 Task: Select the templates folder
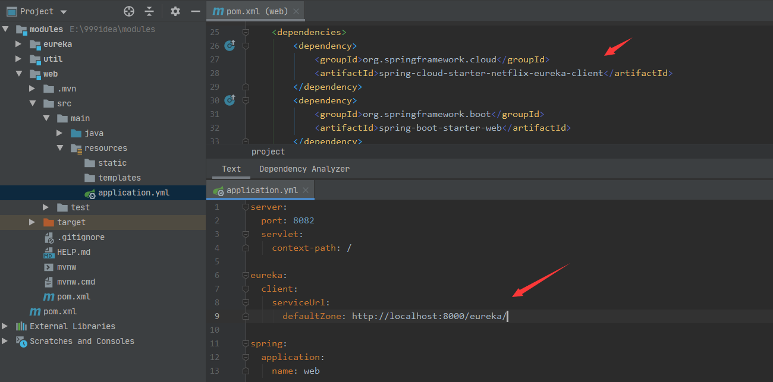coord(120,178)
